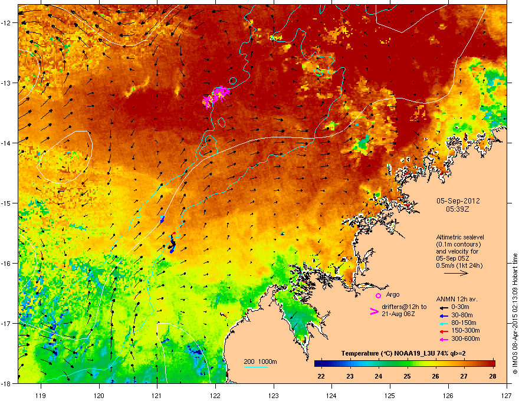
Task: Click the longitude axis label "122"
Action: pyautogui.click(x=215, y=395)
